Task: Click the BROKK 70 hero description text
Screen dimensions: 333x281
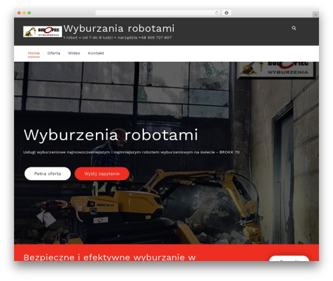Action: point(131,152)
